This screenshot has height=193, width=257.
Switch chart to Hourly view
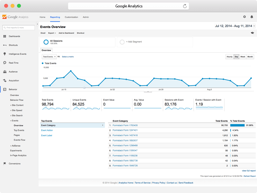(x=229, y=57)
